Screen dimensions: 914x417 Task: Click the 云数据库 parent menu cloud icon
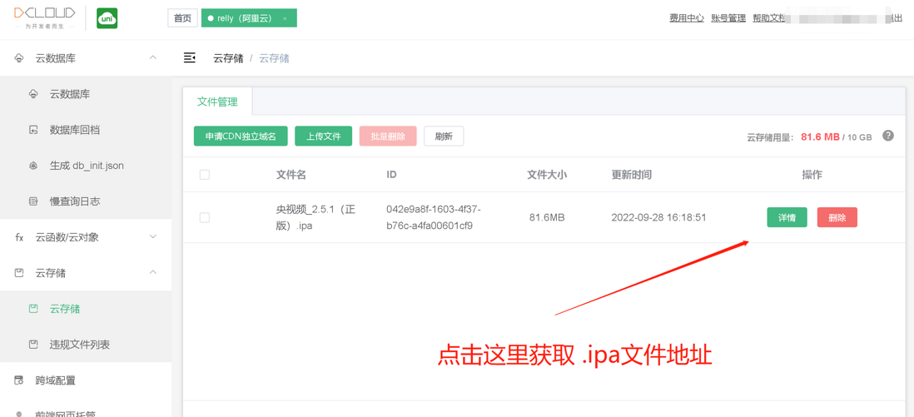tap(19, 57)
